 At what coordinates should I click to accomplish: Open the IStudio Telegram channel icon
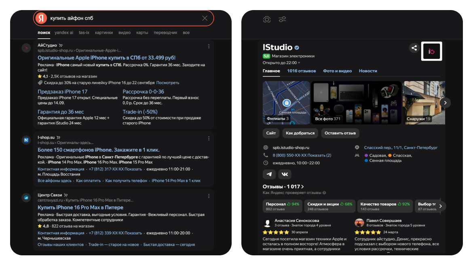(269, 174)
